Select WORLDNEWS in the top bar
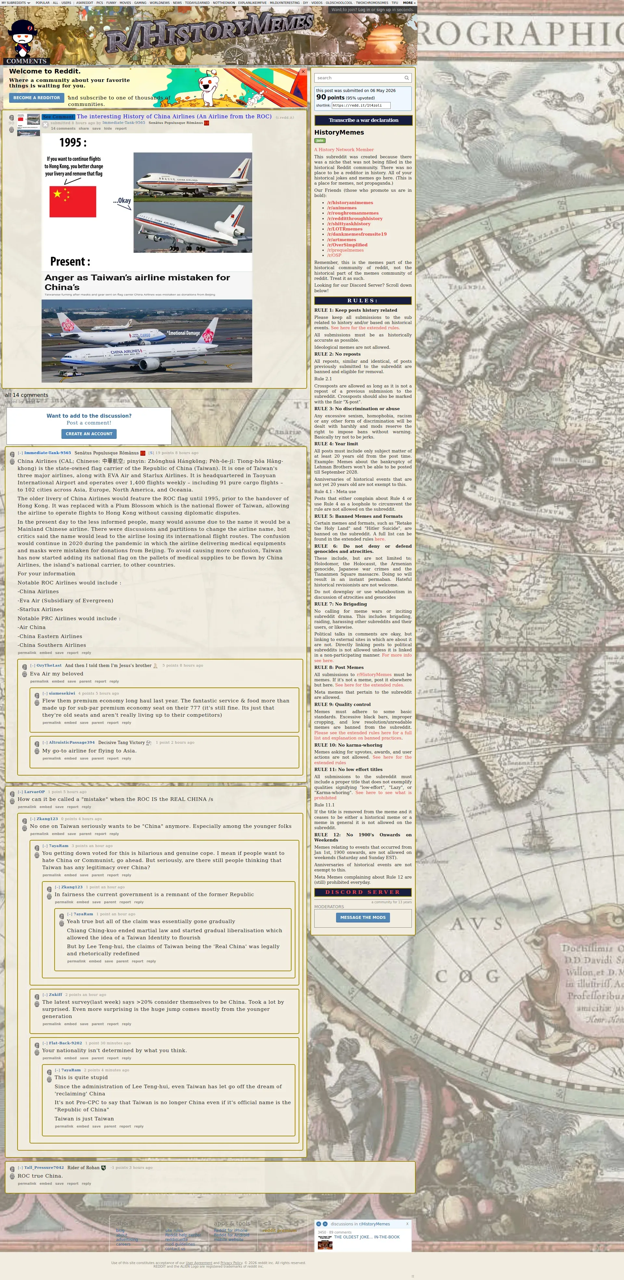Image resolution: width=624 pixels, height=1280 pixels. pos(160,3)
